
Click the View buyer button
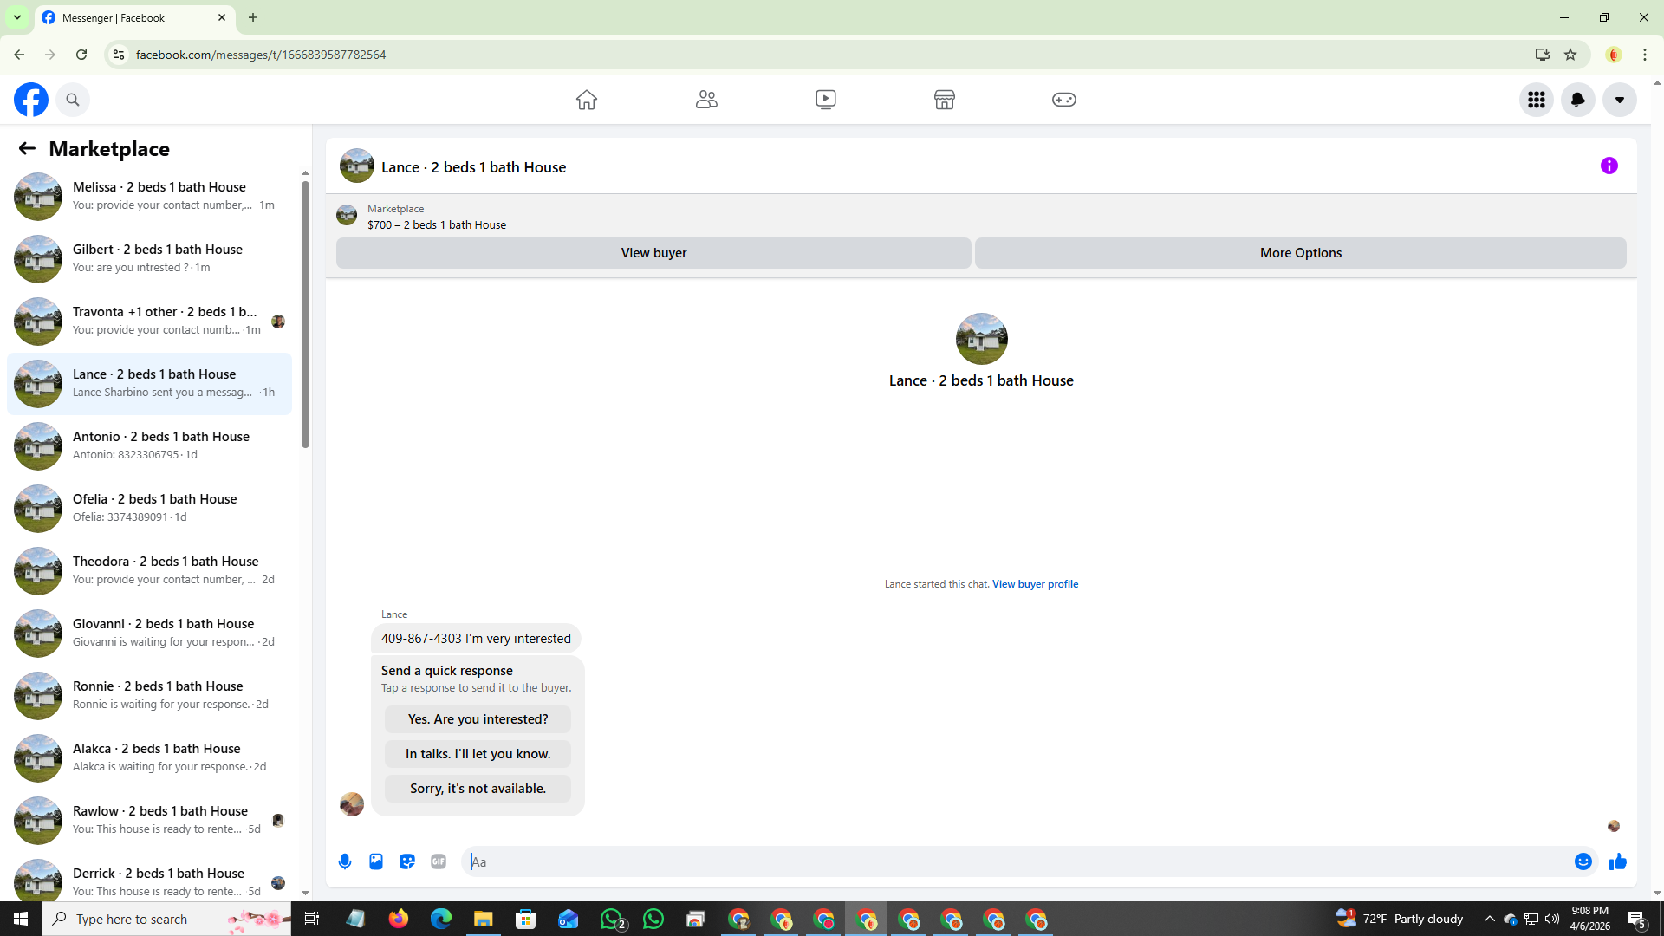653,253
